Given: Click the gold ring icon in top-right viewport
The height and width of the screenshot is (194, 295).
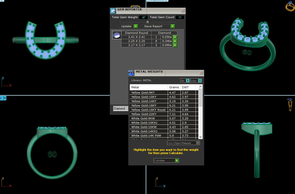Looking at the screenshot, I should tap(290, 6).
